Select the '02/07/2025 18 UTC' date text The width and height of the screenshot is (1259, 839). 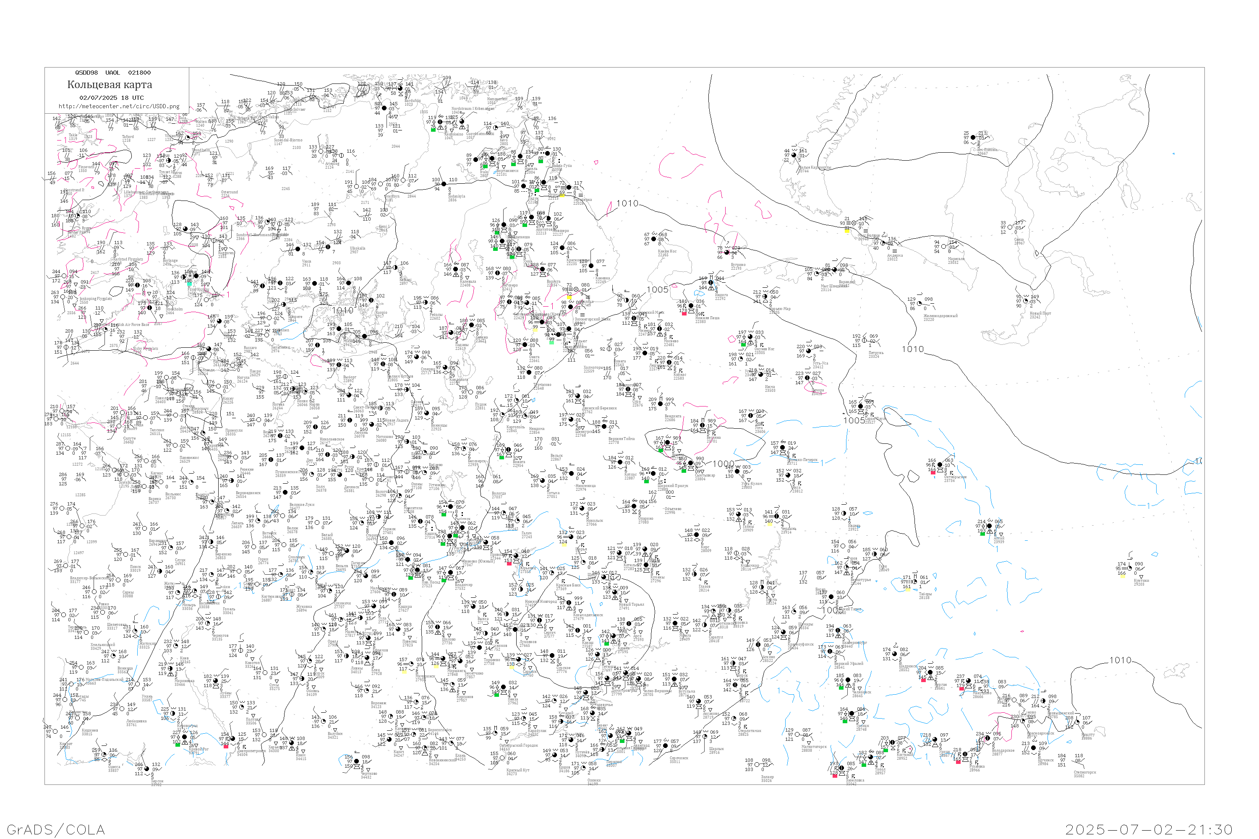111,98
